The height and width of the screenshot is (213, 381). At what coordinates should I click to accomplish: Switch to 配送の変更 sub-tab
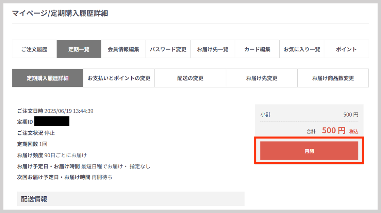click(x=190, y=78)
